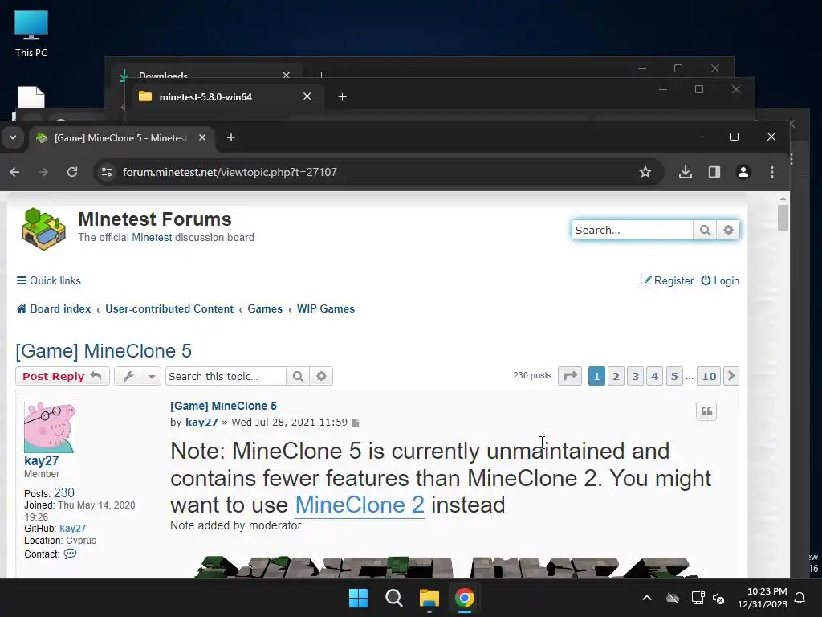
Task: Open post subject [Game] MineClone 5 link
Action: tap(223, 406)
